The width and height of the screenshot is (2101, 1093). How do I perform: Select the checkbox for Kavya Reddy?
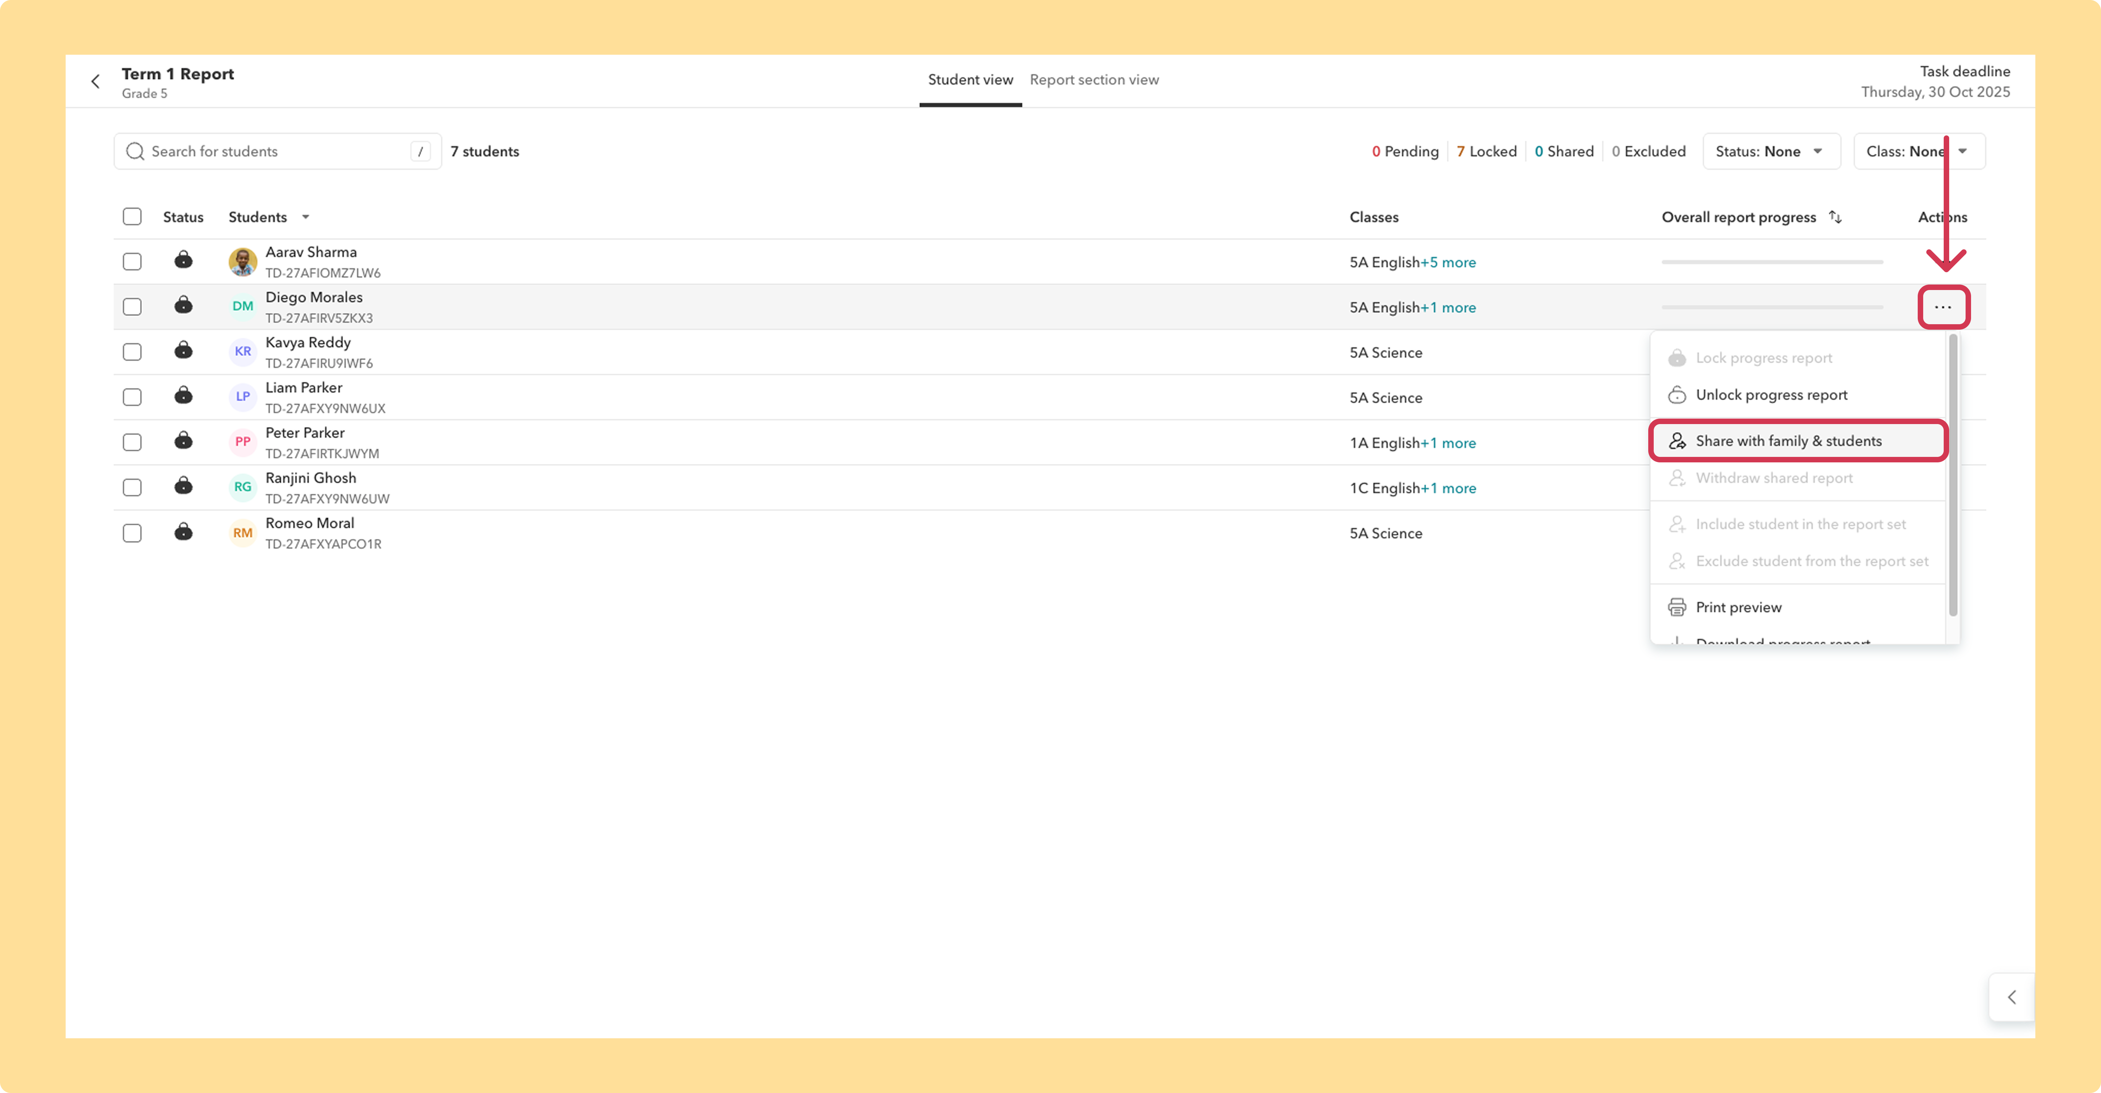[x=132, y=352]
